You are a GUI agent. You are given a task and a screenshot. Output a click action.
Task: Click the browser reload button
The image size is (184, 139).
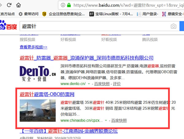(9, 5)
